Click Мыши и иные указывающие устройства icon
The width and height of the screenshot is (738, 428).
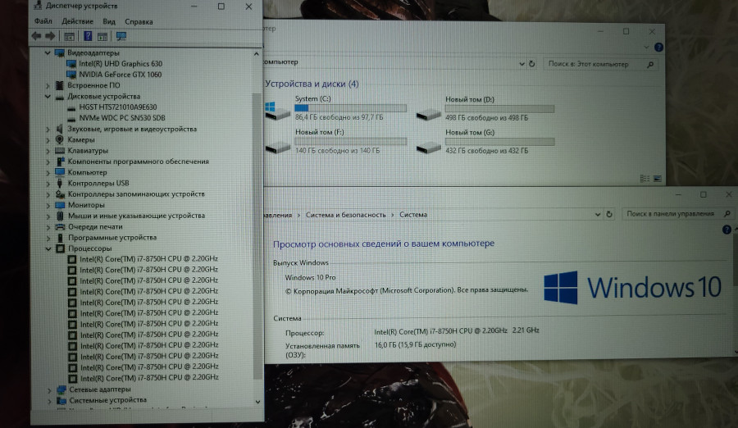[60, 216]
